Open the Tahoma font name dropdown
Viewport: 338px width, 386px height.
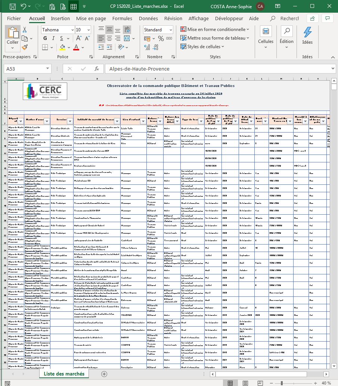pyautogui.click(x=73, y=30)
